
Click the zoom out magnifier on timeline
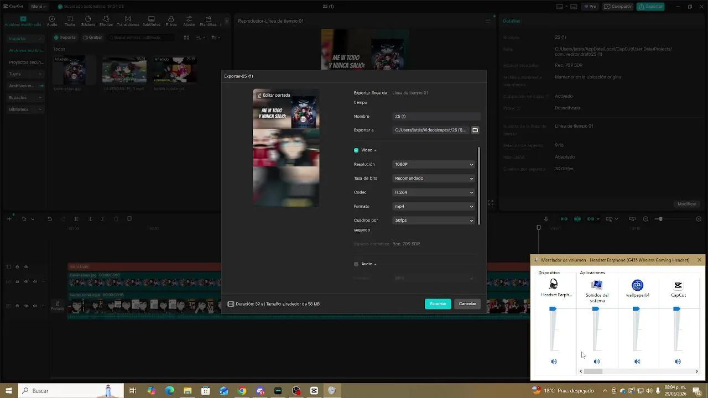[x=645, y=219]
